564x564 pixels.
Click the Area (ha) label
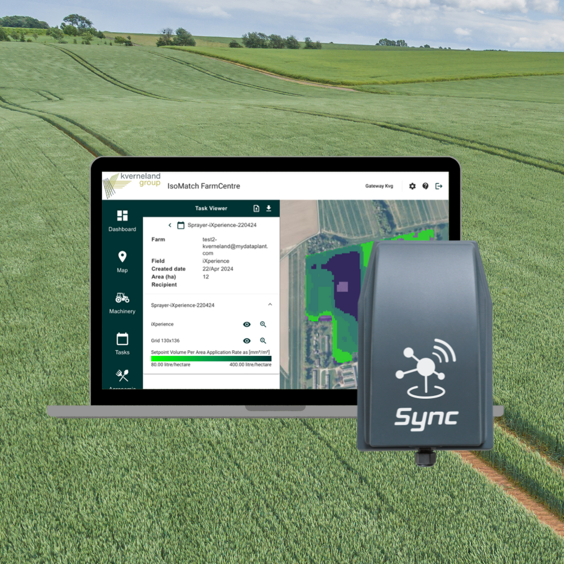(164, 276)
